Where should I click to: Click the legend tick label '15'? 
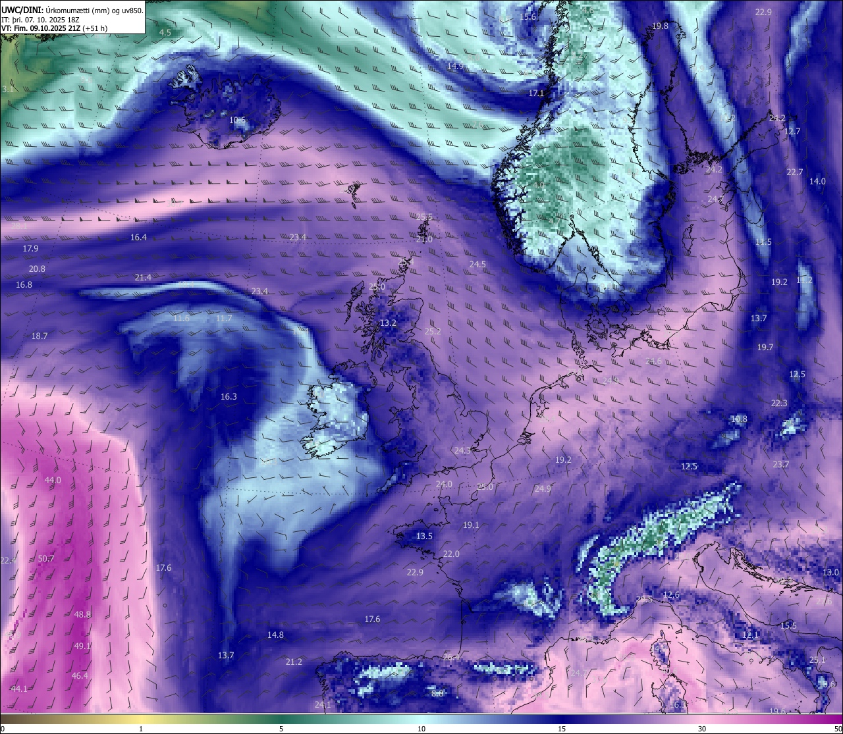[x=562, y=729]
